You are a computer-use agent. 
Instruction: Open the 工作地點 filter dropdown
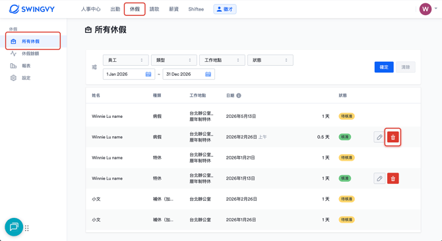coord(222,60)
